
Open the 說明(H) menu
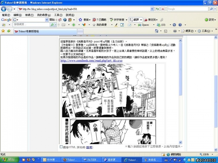70,15
